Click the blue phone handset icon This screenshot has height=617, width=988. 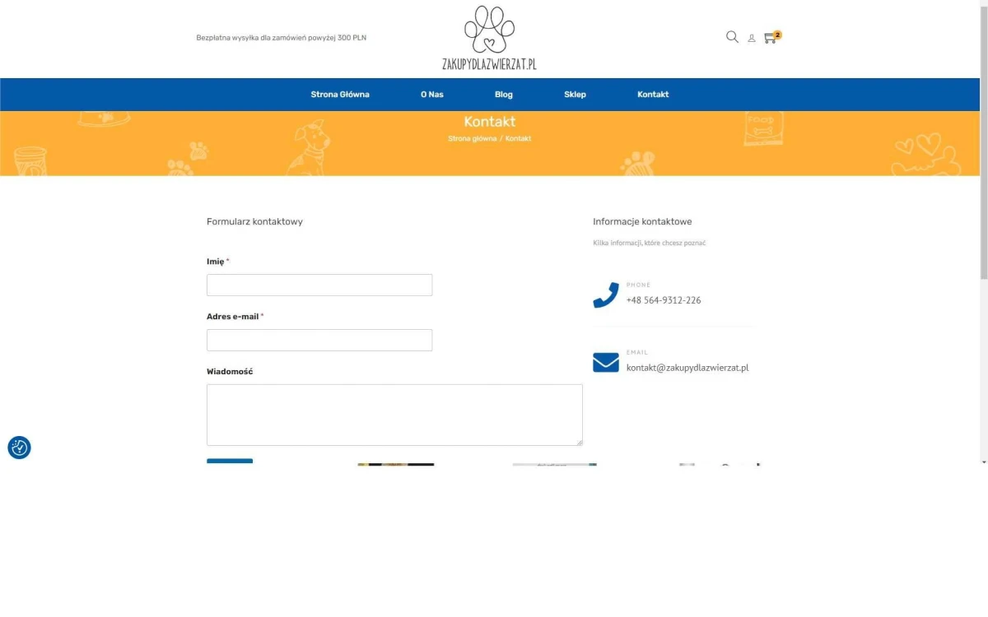click(x=606, y=295)
